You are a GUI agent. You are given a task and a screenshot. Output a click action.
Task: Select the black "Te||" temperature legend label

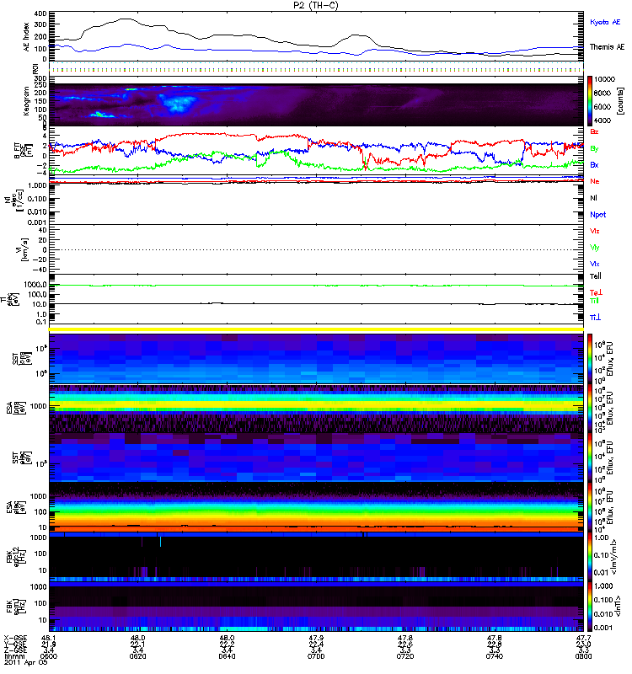pos(596,276)
